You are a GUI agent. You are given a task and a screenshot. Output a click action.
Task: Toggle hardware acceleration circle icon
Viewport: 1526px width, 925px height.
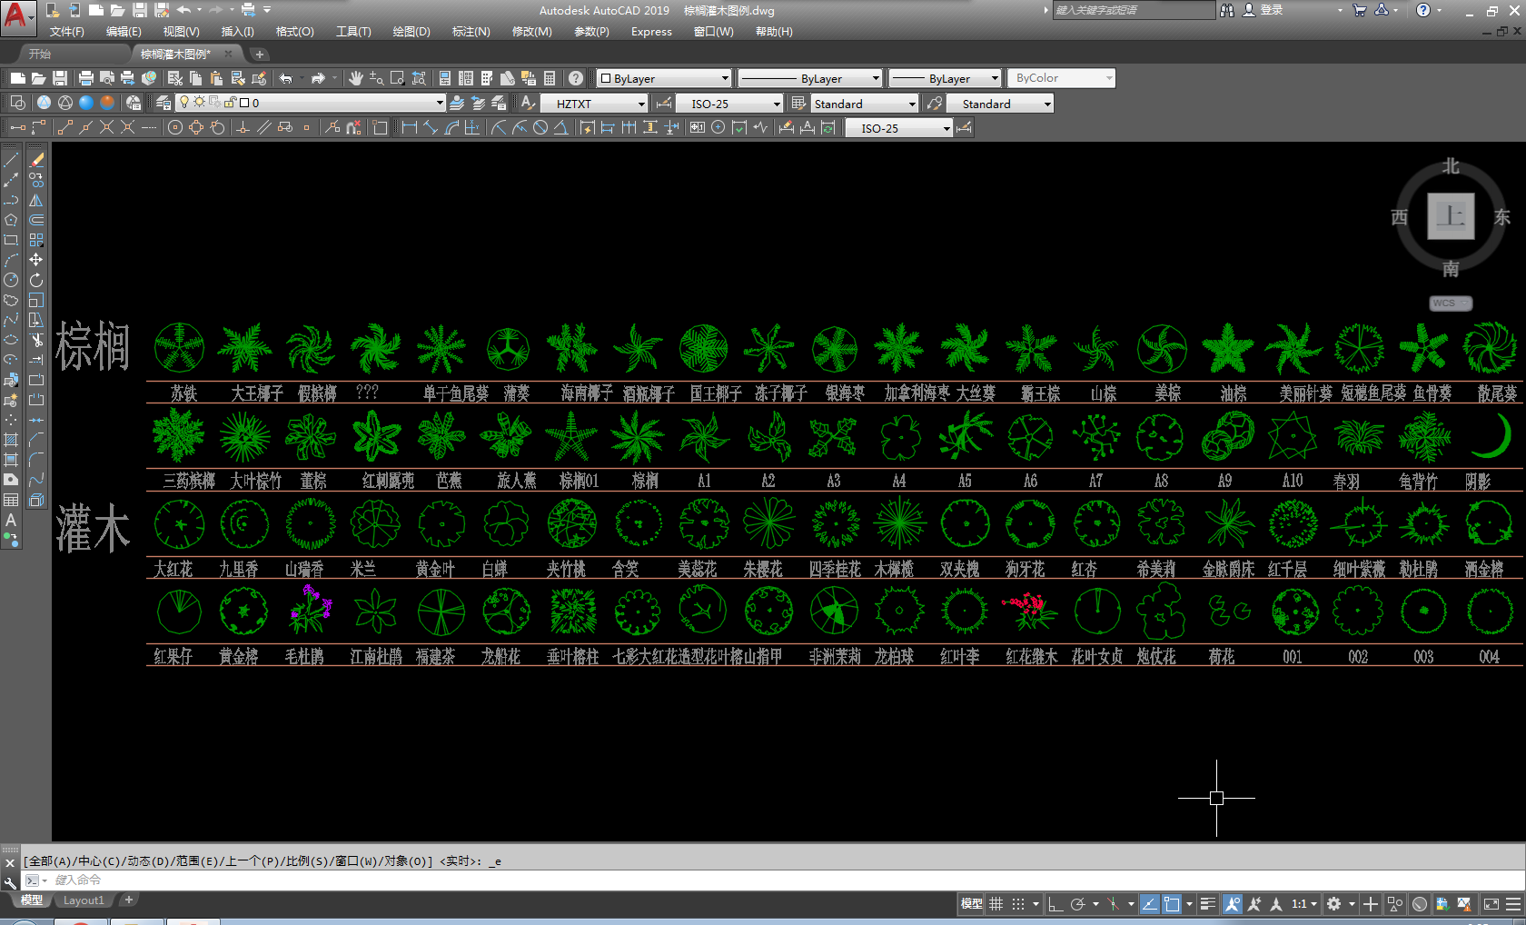click(1420, 903)
